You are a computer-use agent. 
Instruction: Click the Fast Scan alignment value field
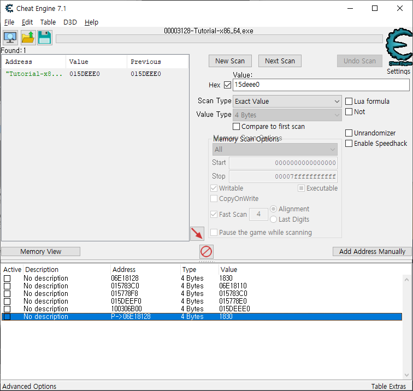(258, 214)
